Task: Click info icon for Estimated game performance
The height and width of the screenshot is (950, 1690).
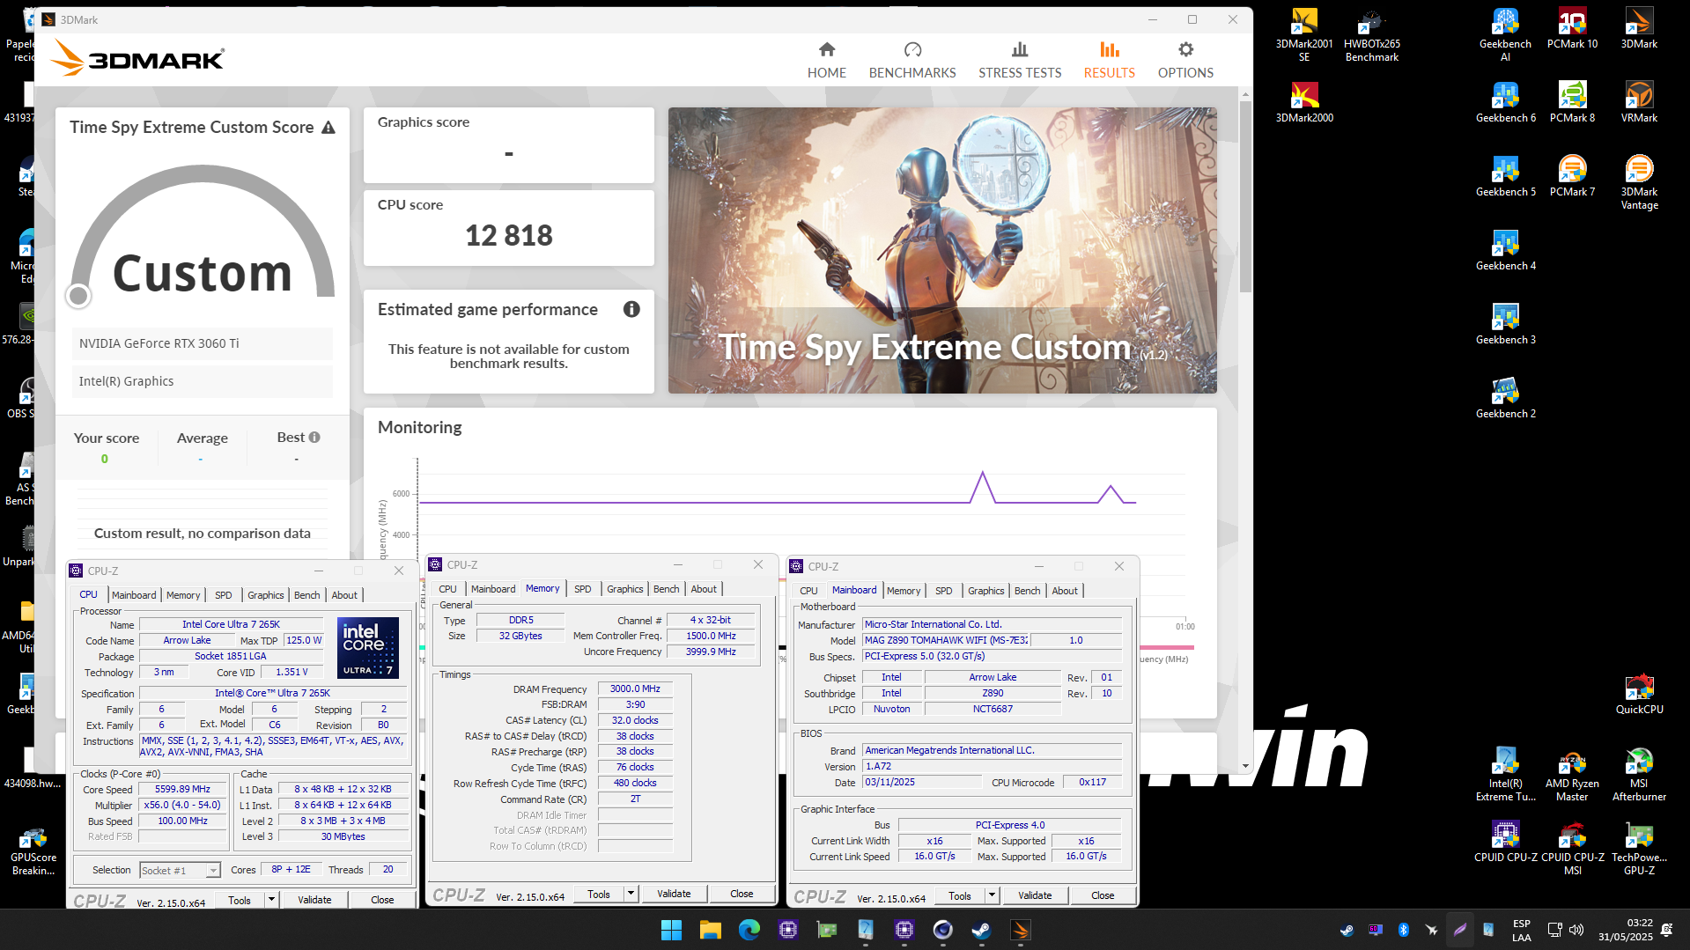Action: (631, 309)
